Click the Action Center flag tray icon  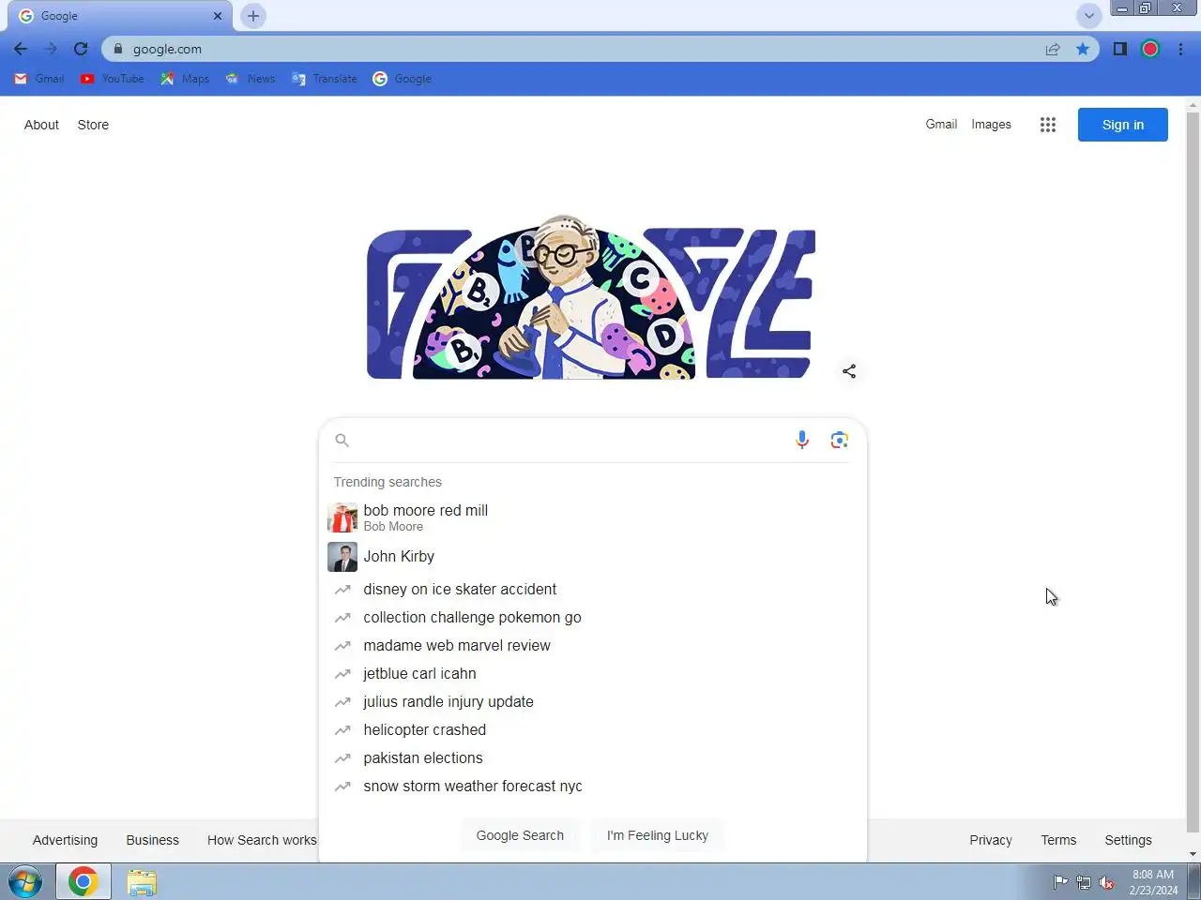click(1060, 882)
